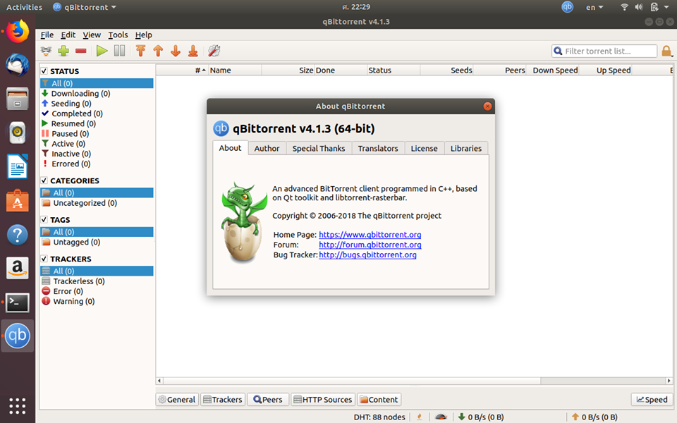677x423 pixels.
Task: Select Seeding (0) status filter
Action: point(97,104)
